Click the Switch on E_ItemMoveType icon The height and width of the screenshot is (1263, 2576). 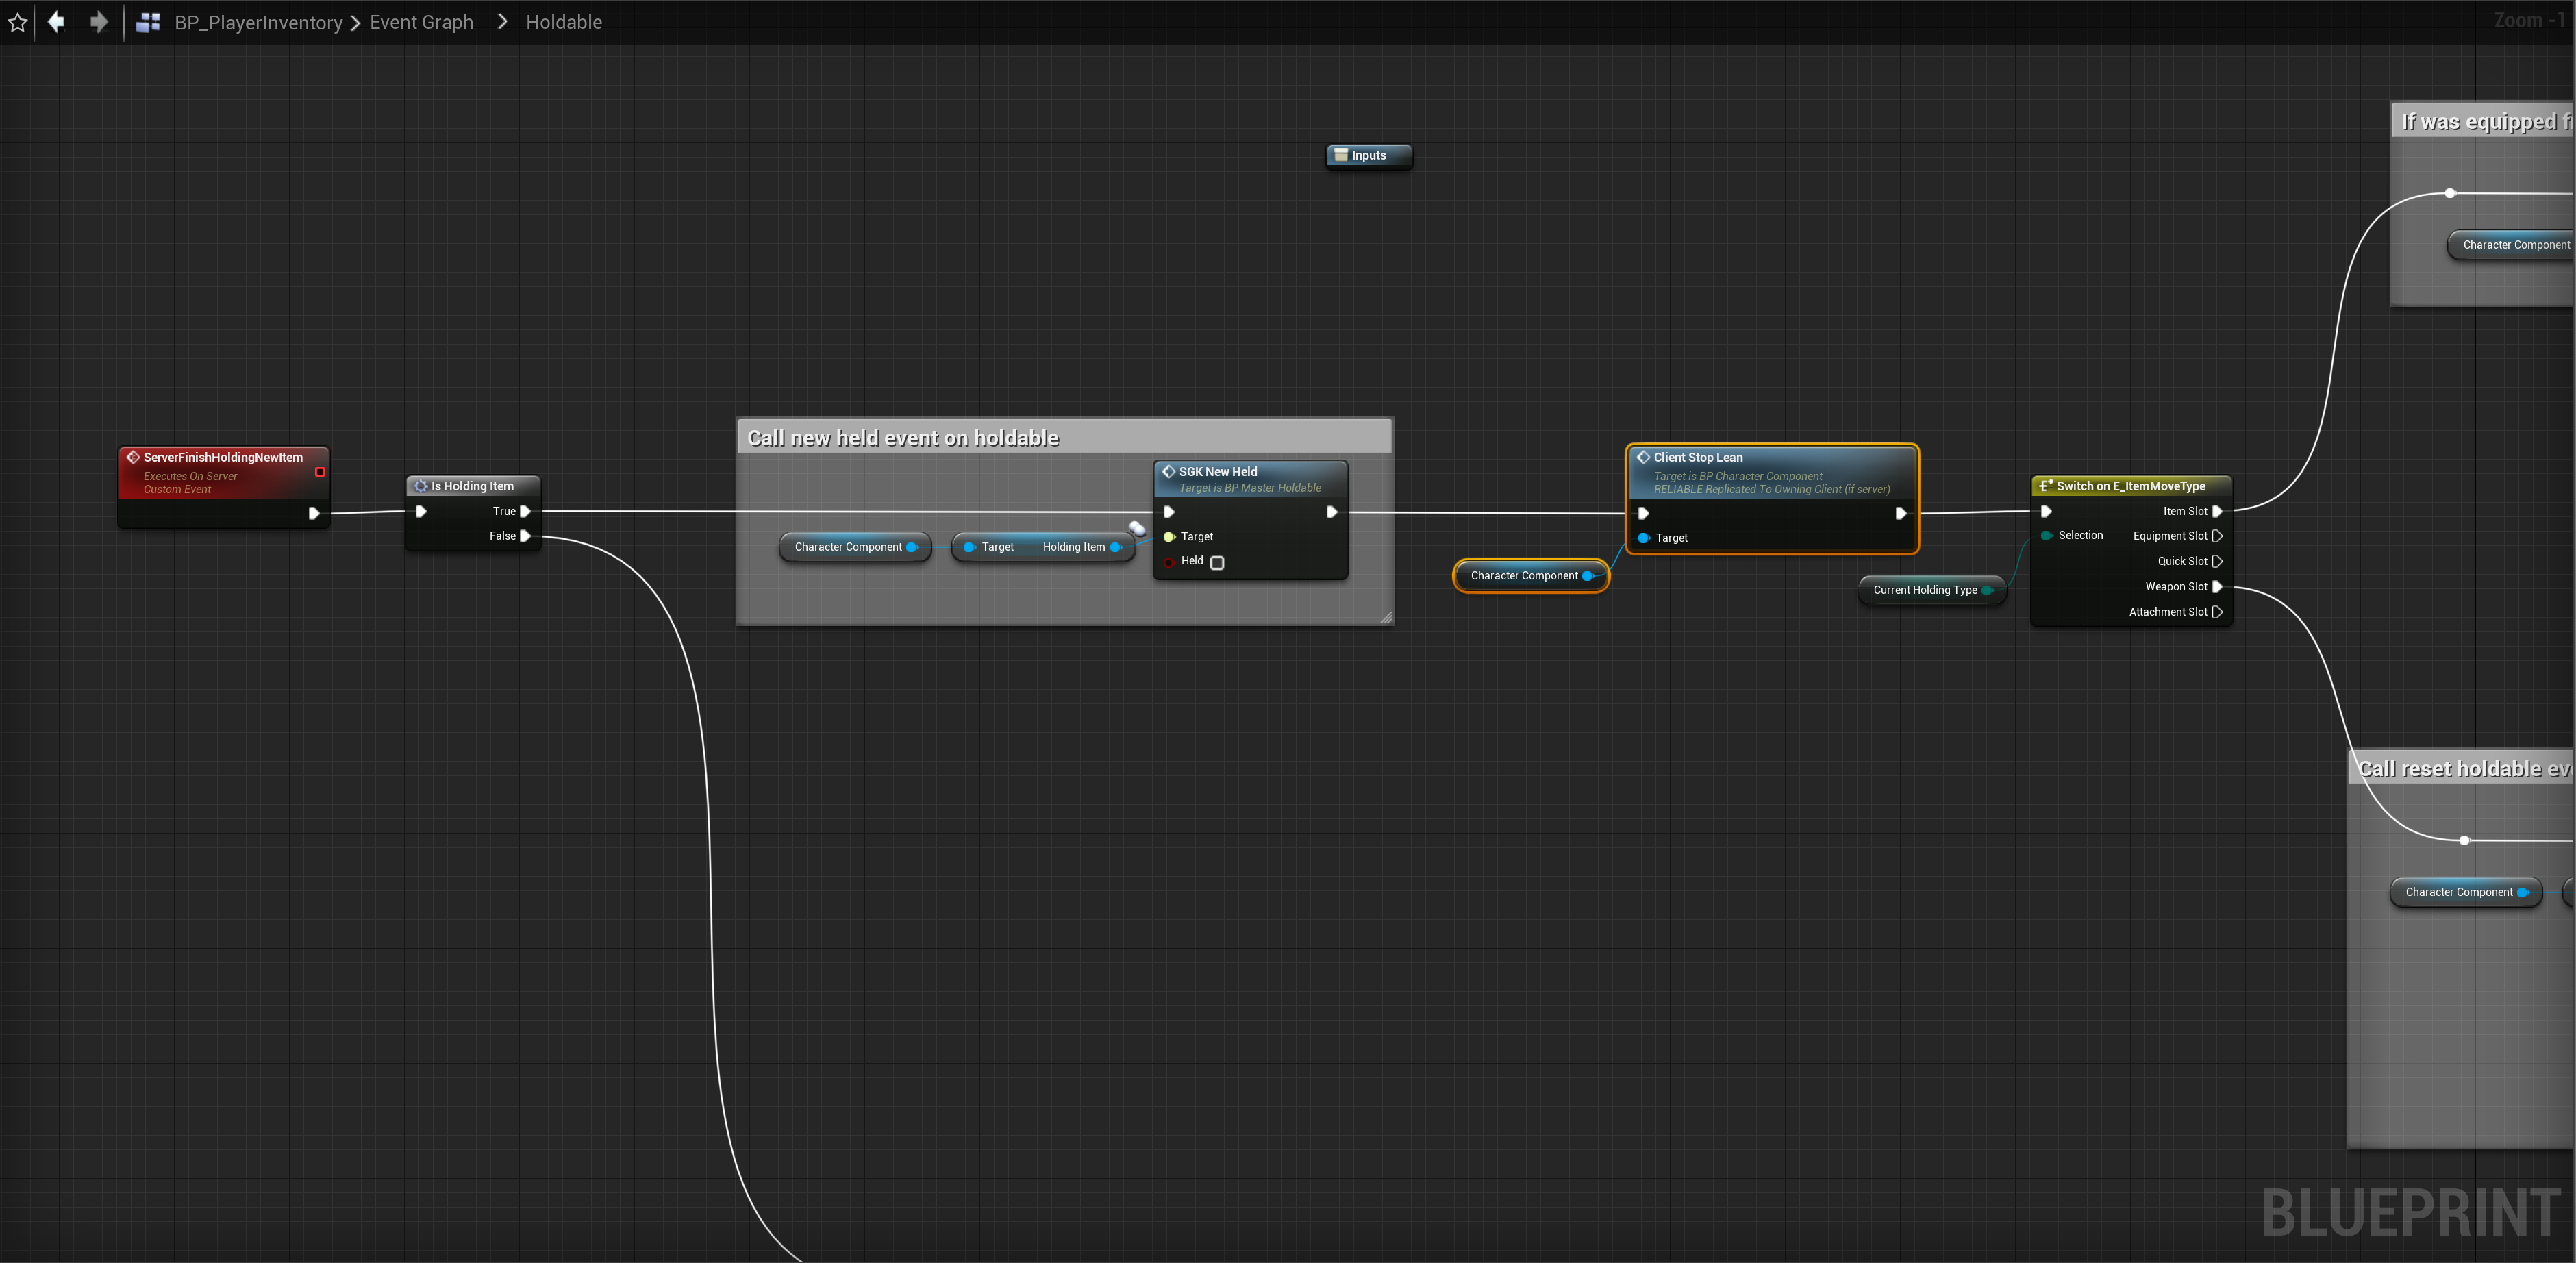coord(2045,486)
